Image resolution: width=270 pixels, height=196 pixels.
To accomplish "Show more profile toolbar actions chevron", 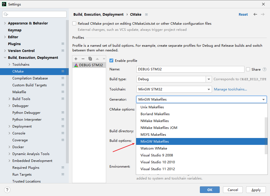I will 104,59.
